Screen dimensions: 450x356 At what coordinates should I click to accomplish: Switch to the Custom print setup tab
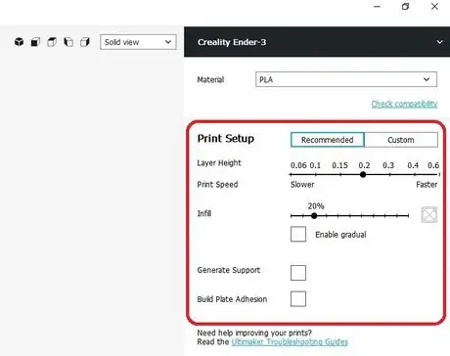point(401,140)
